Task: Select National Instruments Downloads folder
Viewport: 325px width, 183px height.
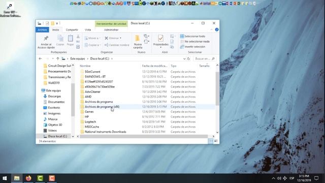Action: coord(105,132)
